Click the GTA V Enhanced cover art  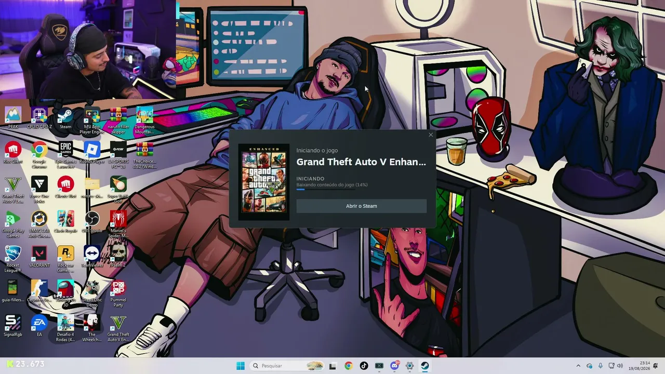pos(264,182)
